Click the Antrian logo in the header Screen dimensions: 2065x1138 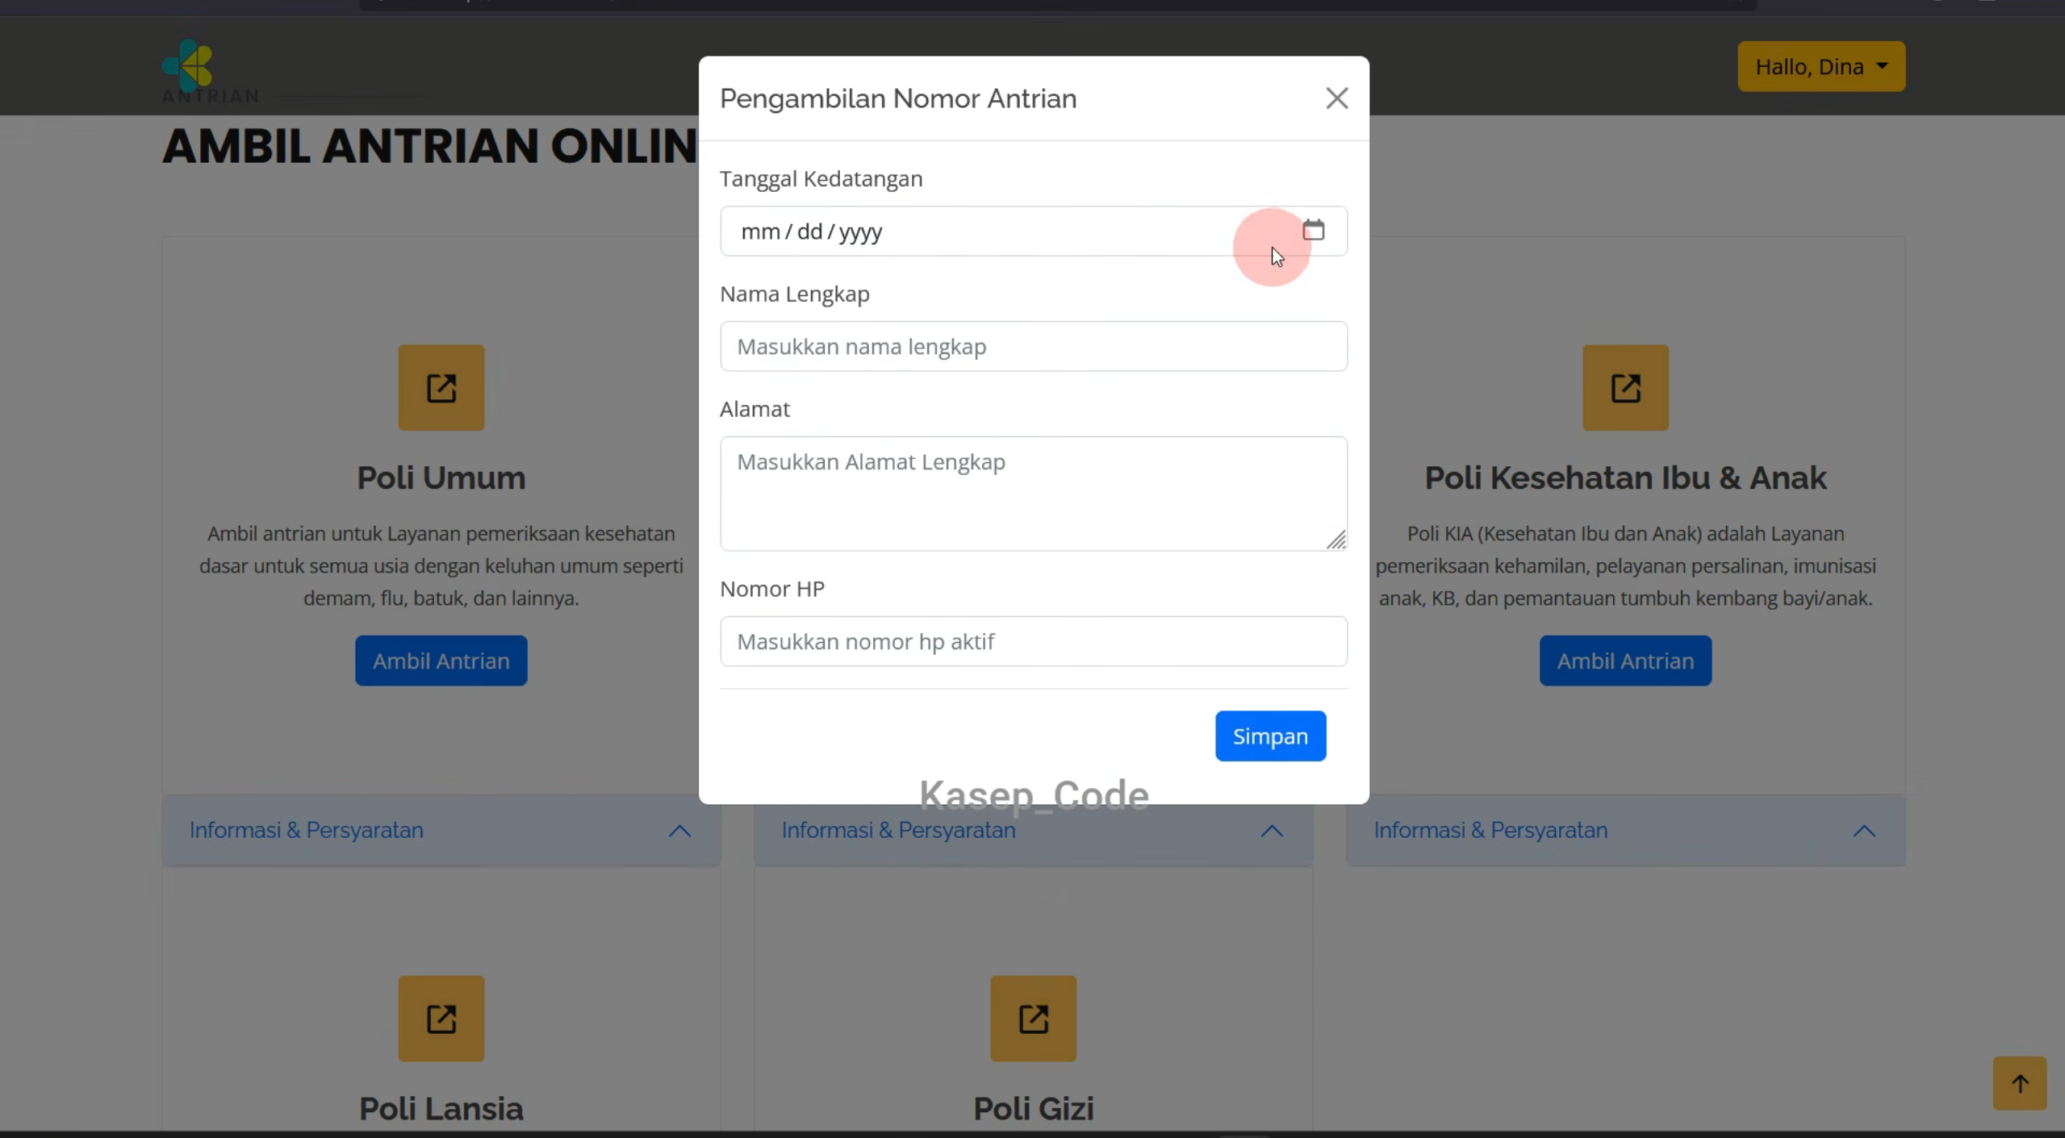(210, 71)
